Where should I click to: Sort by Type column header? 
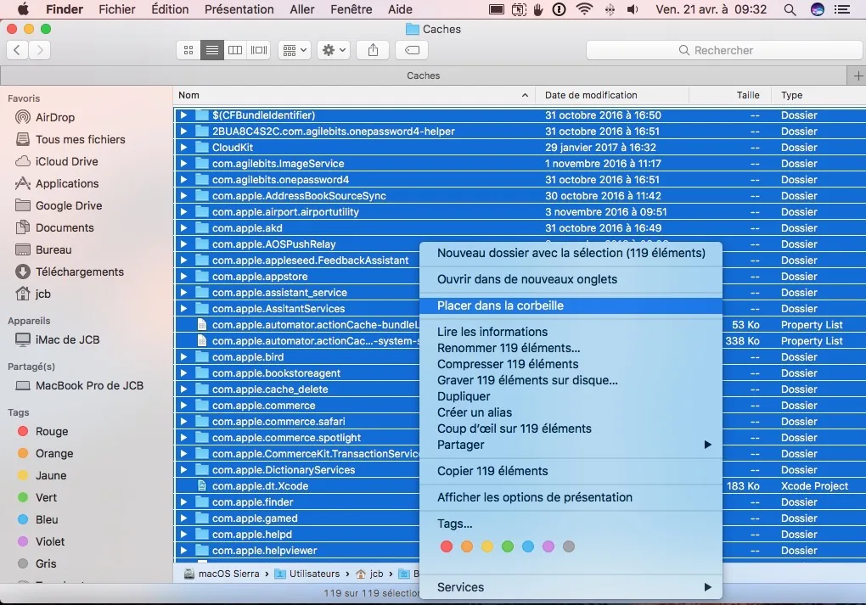tap(819, 95)
